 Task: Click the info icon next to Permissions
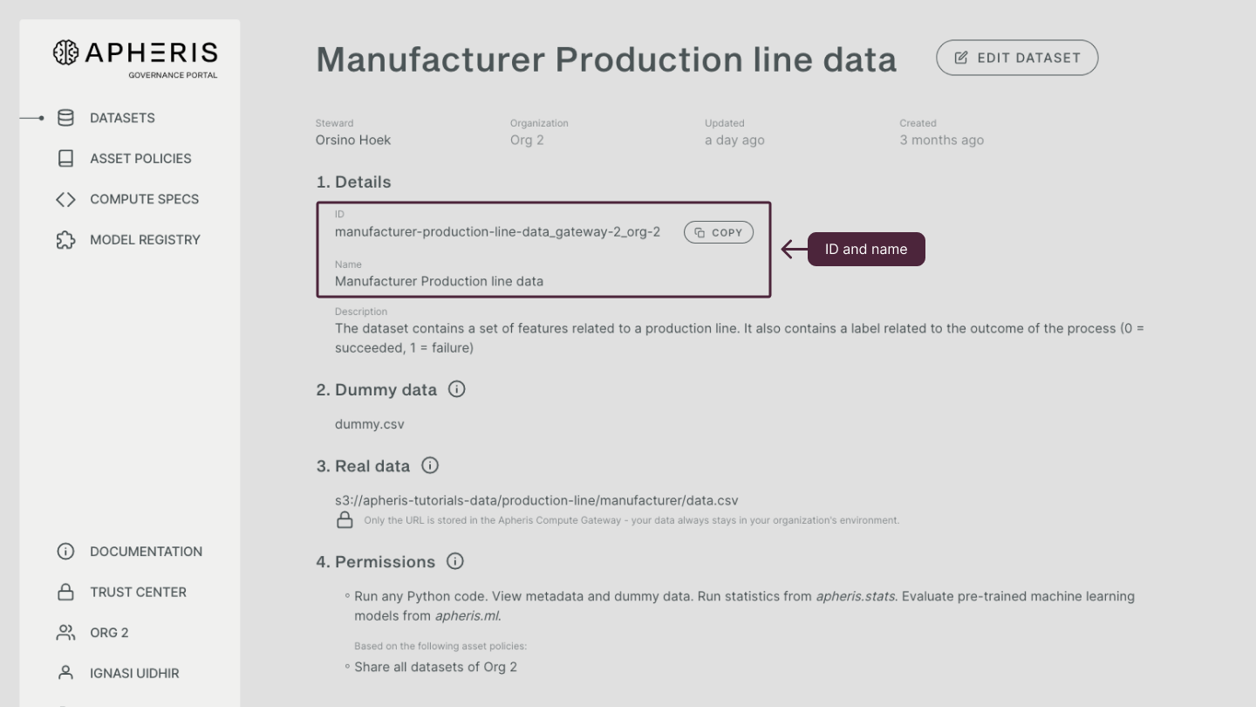point(454,561)
